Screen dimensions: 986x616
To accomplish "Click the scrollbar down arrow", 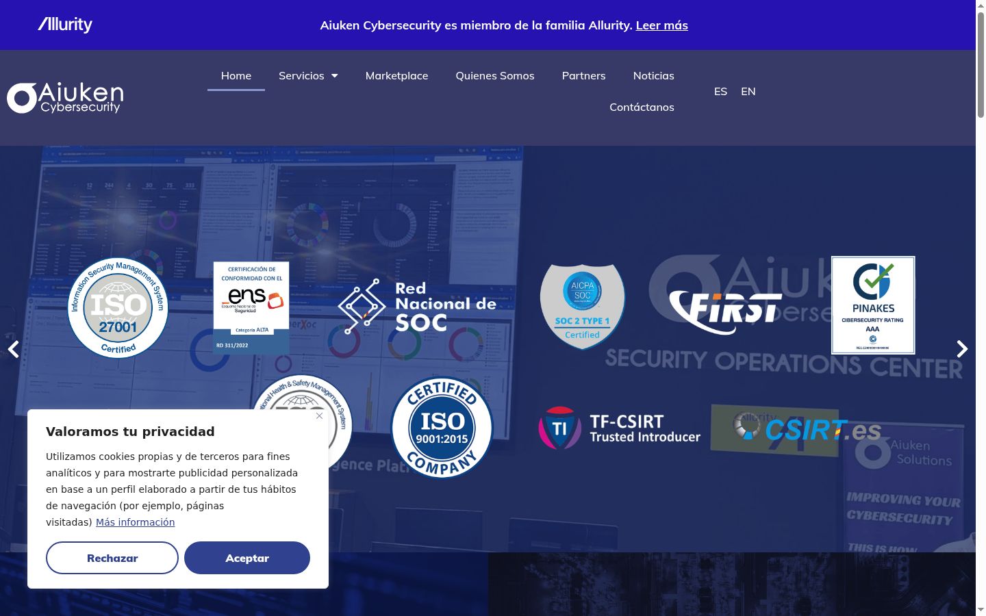I will click(981, 610).
